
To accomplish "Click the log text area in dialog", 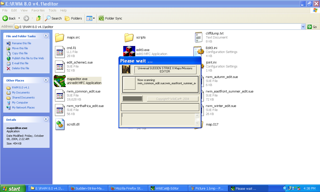I will (x=158, y=119).
